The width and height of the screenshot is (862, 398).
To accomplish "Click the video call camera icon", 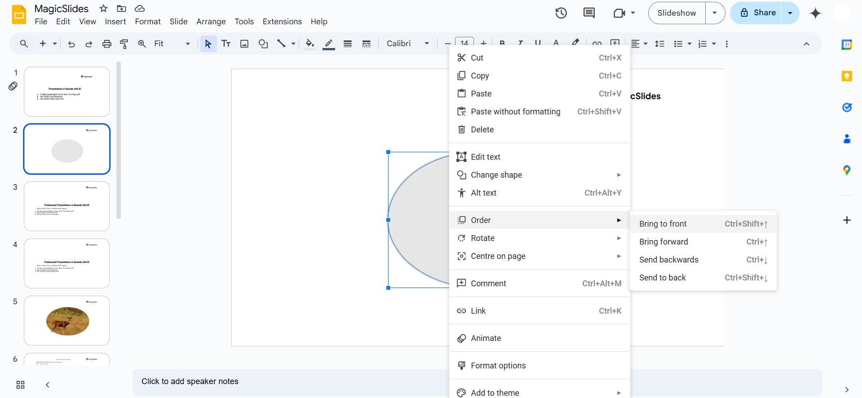I will point(619,13).
